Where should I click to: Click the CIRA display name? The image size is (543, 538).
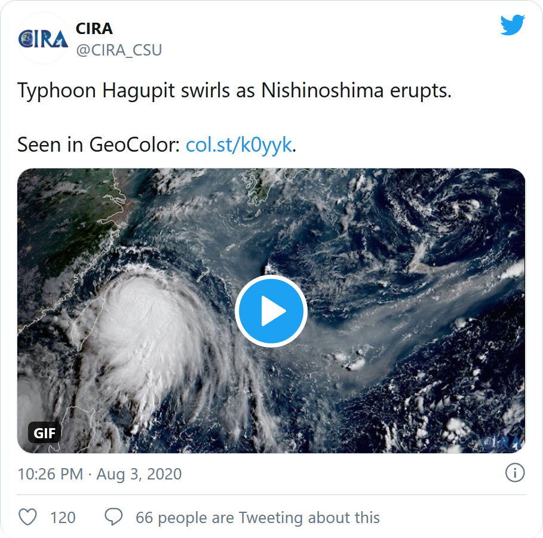tap(94, 28)
